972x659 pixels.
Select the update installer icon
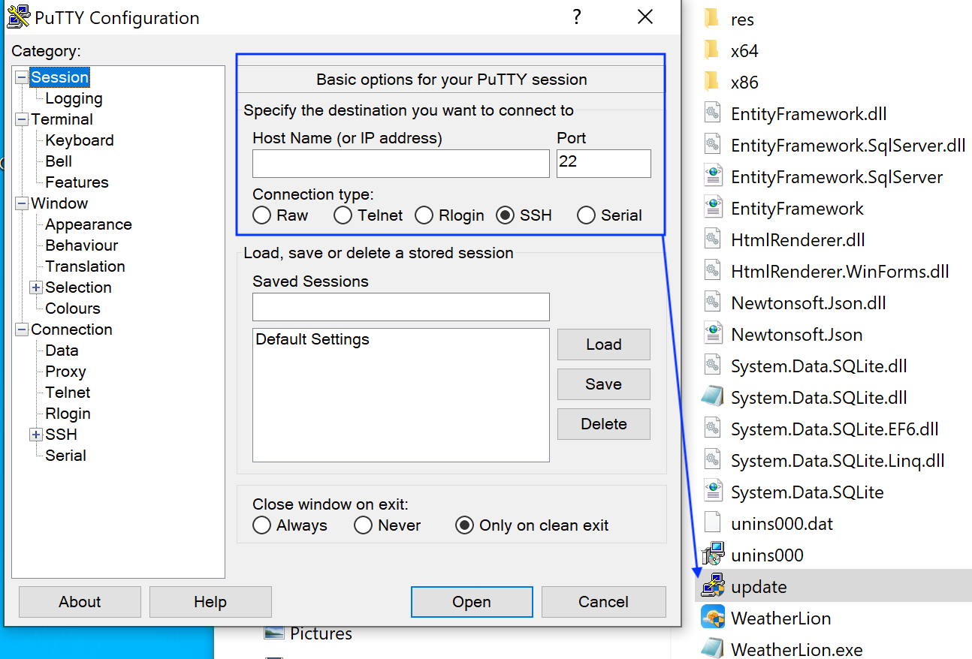pos(712,586)
